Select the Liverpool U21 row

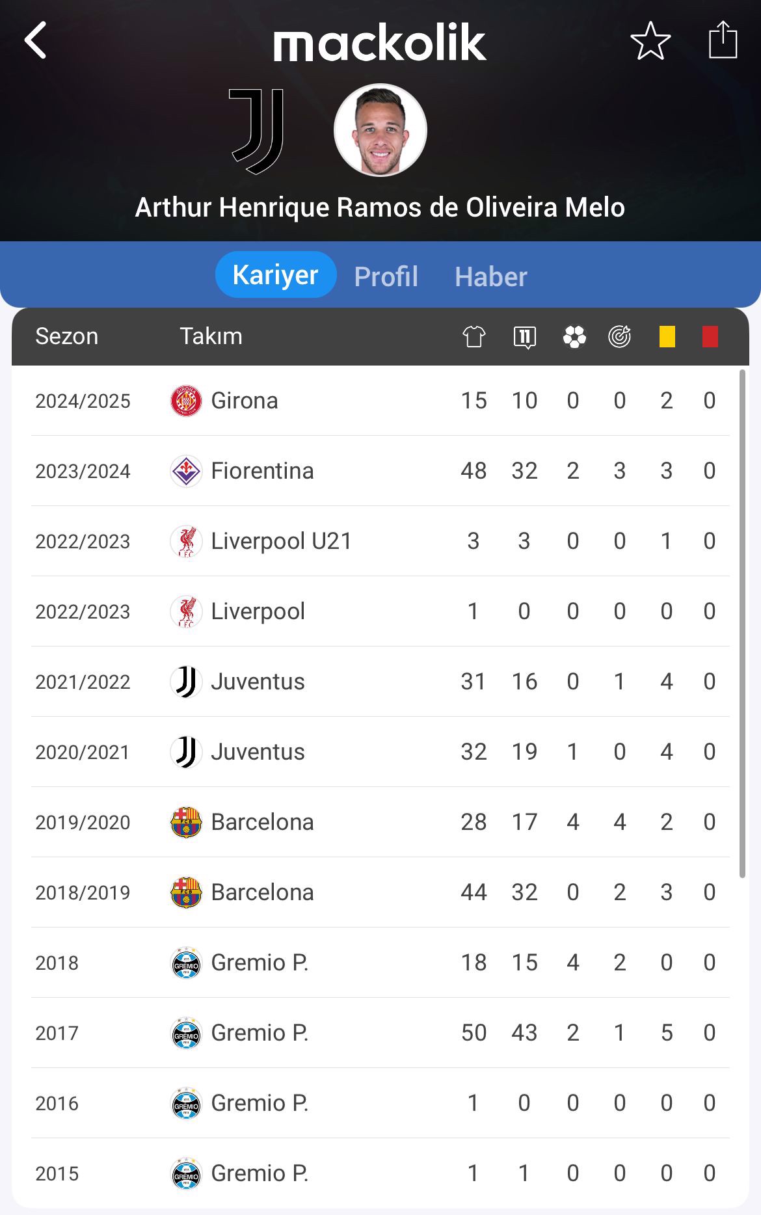click(x=380, y=541)
